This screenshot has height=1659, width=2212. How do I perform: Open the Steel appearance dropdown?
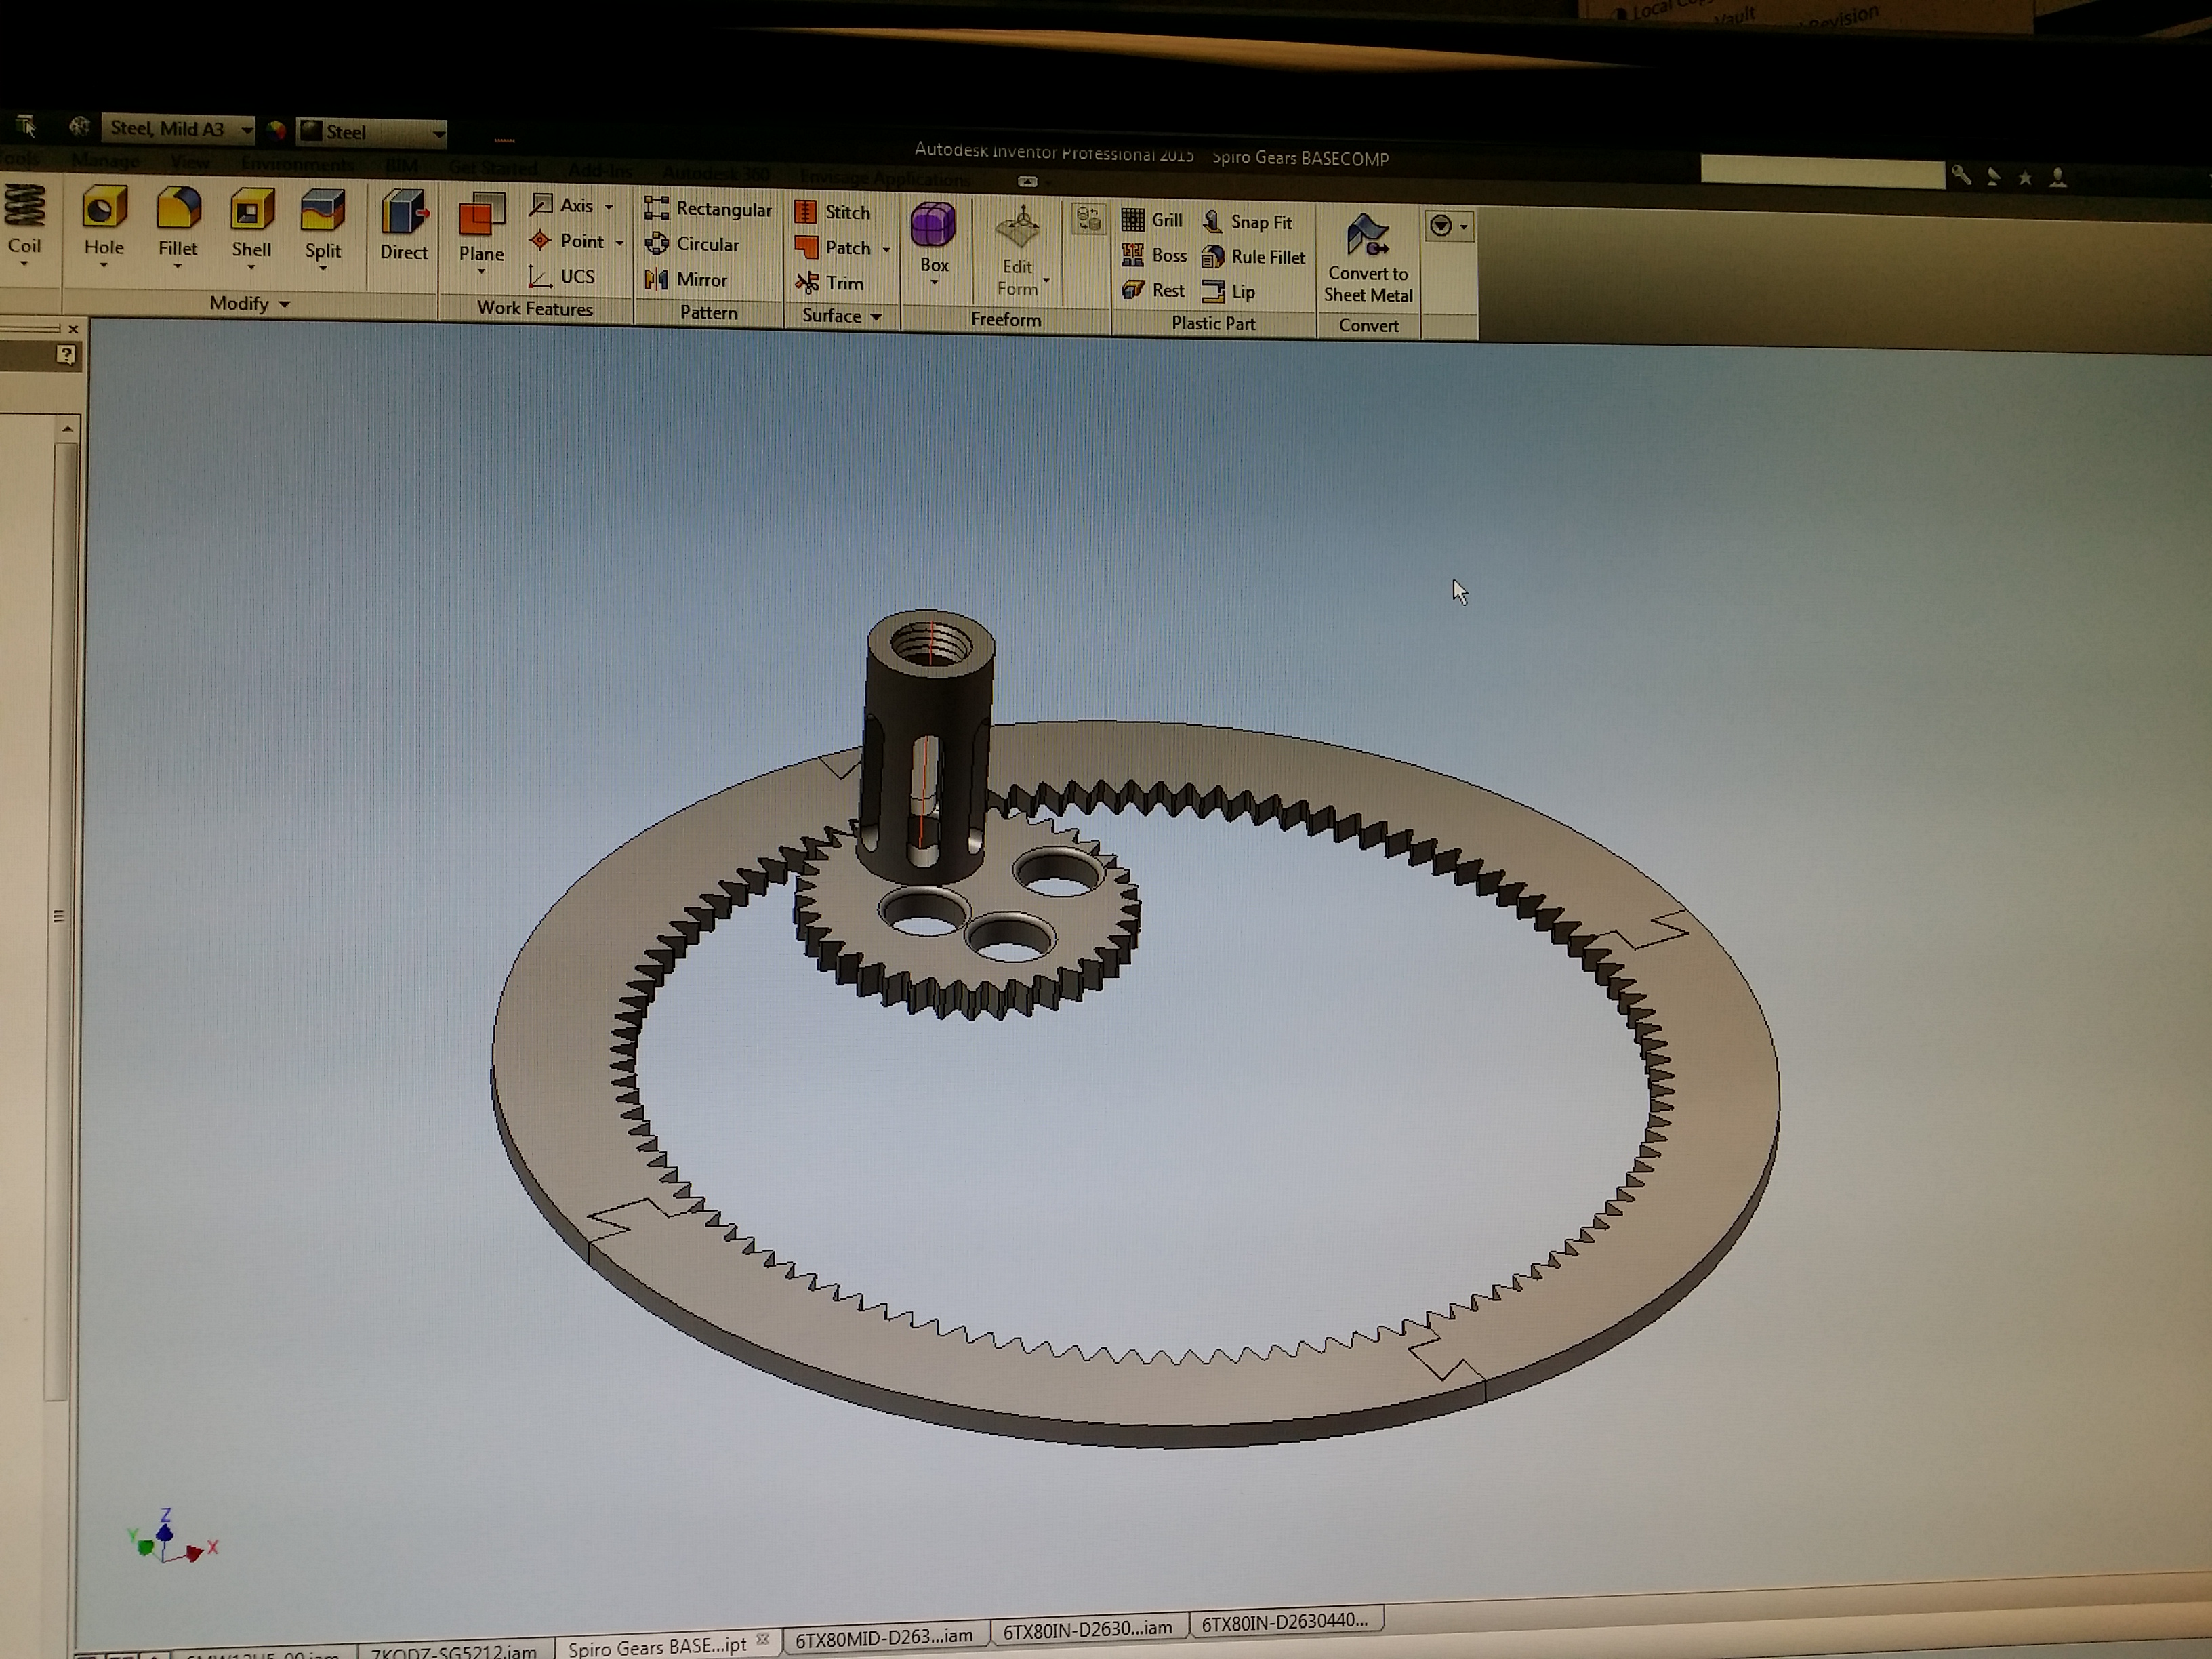point(372,132)
